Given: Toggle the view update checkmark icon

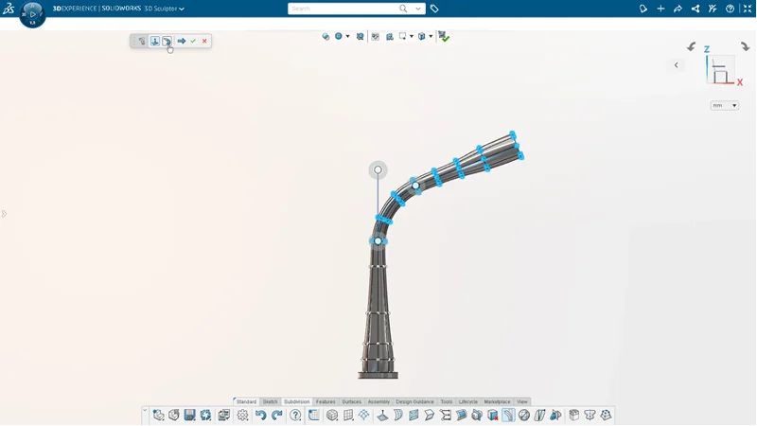Looking at the screenshot, I should (x=443, y=36).
